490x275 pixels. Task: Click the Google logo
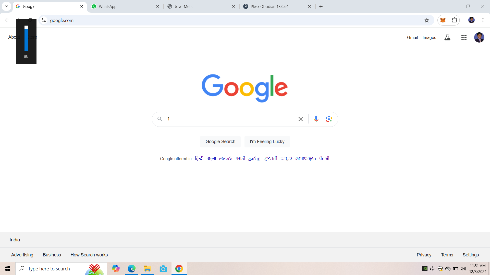point(245,88)
